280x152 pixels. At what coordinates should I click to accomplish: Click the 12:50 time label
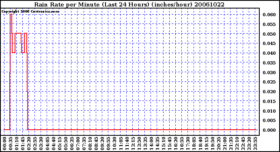tap(139, 143)
